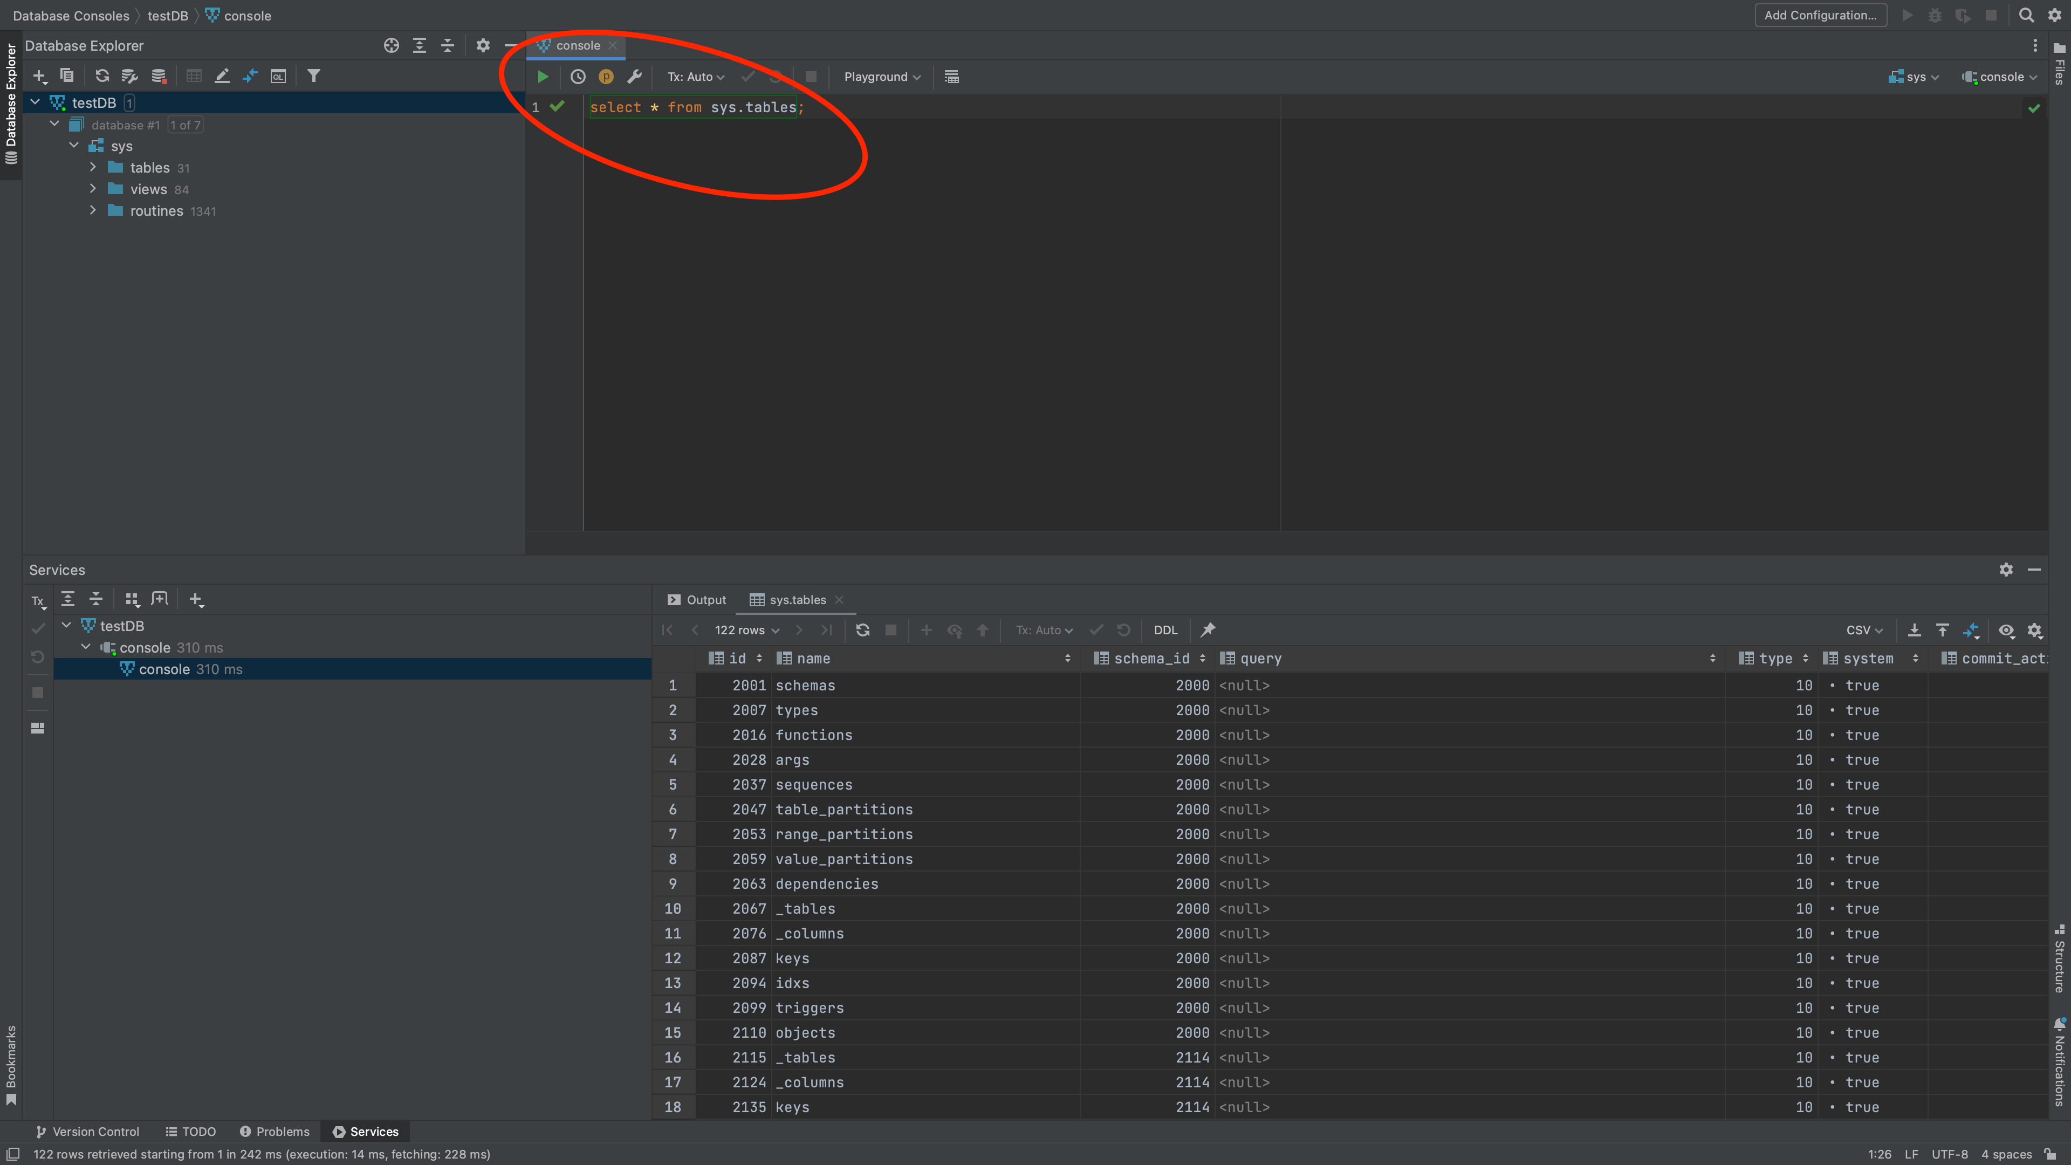Click the Add Configuration button

tap(1820, 15)
